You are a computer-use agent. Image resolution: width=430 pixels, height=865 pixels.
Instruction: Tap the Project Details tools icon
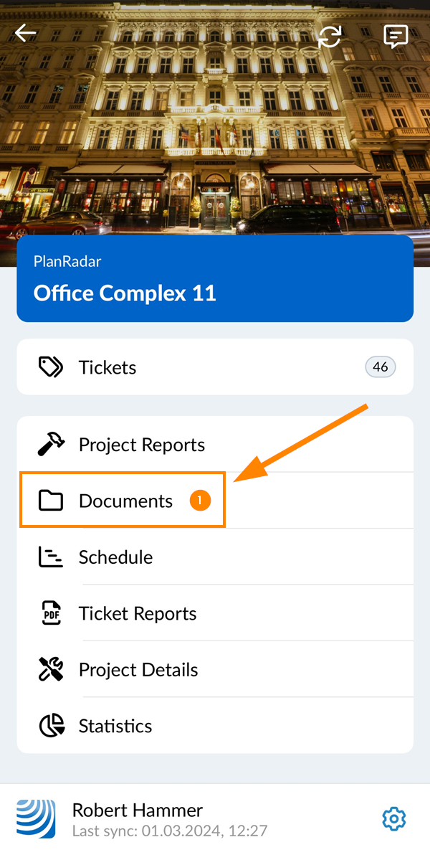51,669
